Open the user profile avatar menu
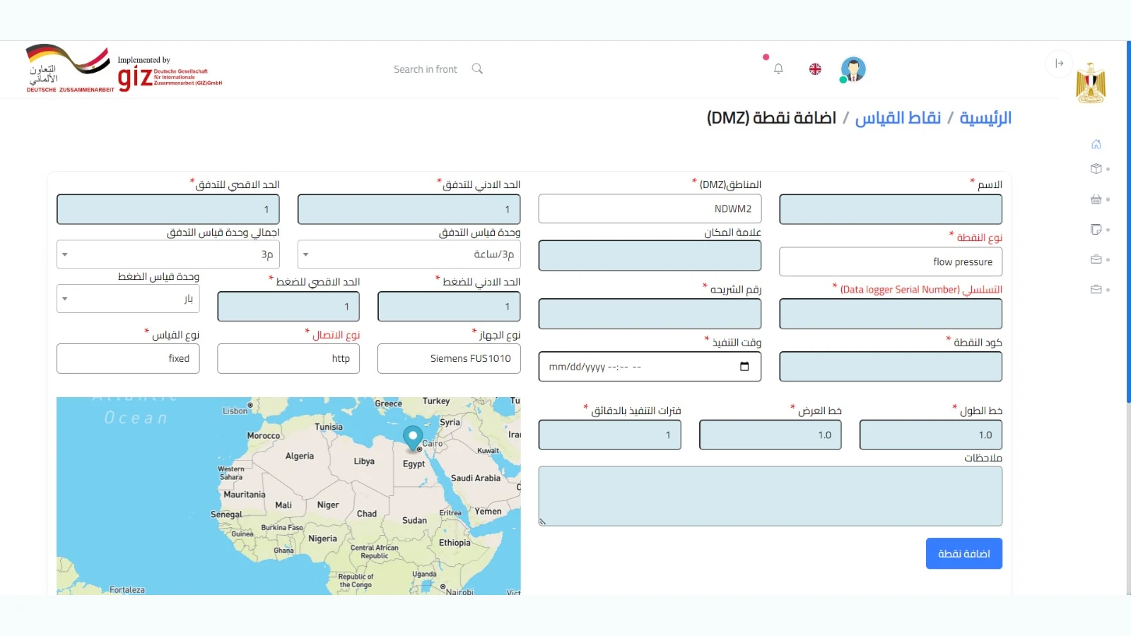The width and height of the screenshot is (1131, 636). click(x=853, y=69)
